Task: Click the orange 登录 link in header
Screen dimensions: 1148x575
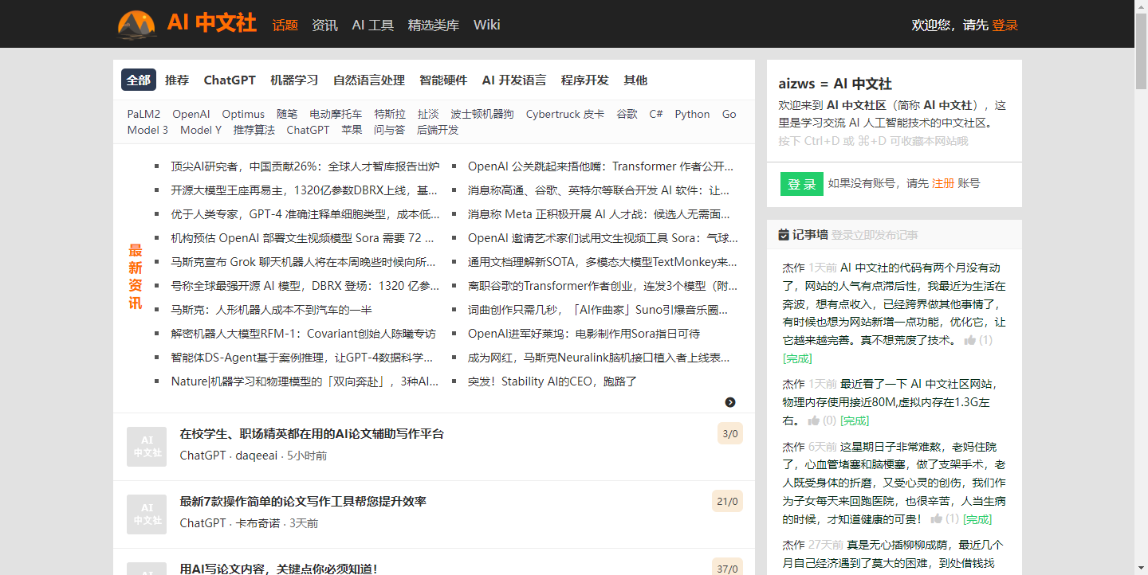Action: [x=1005, y=25]
